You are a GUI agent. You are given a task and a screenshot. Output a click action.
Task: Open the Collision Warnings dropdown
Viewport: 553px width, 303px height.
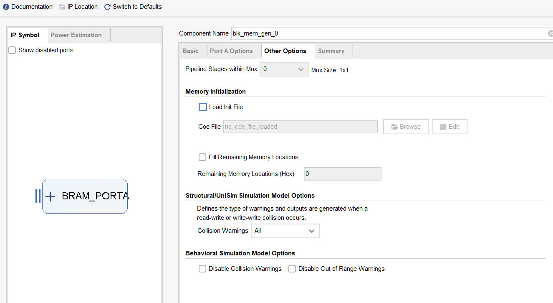coord(285,231)
